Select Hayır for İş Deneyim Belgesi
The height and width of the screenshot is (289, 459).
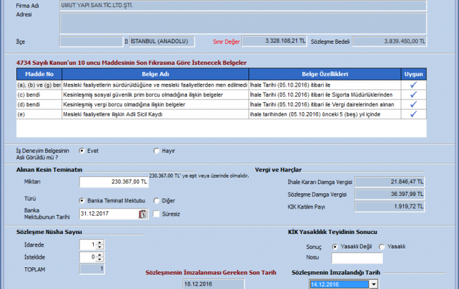[156, 150]
